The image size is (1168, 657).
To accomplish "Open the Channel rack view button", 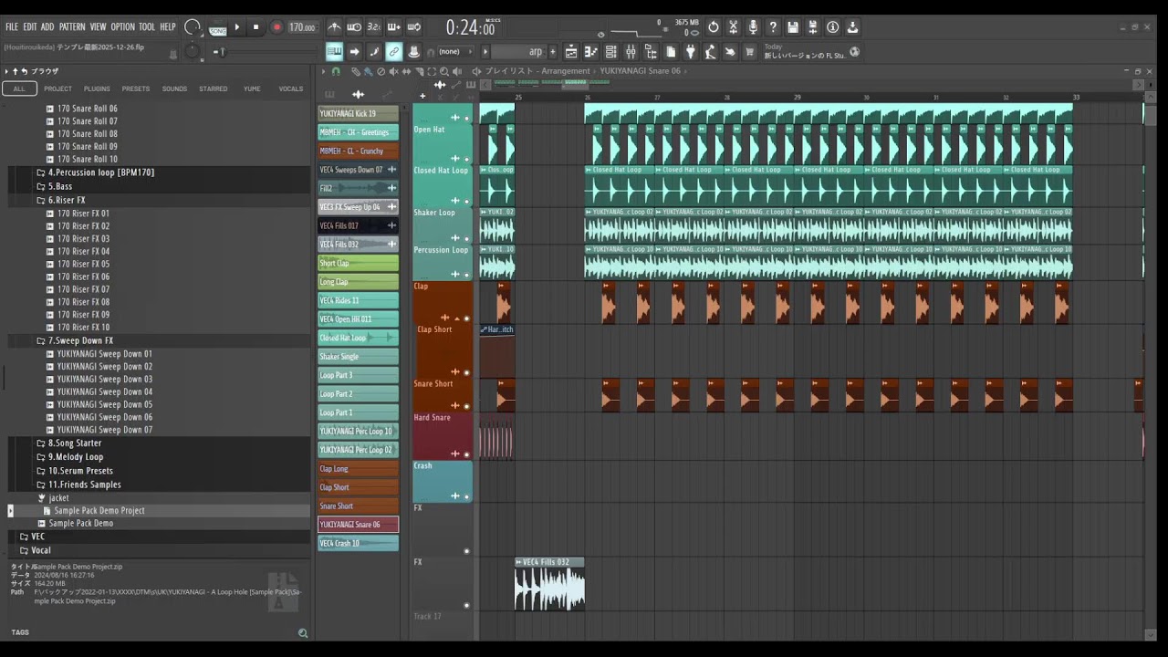I will 611,52.
